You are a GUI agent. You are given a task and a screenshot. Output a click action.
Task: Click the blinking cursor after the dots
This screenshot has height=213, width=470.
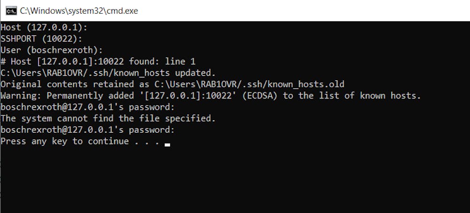pyautogui.click(x=167, y=145)
